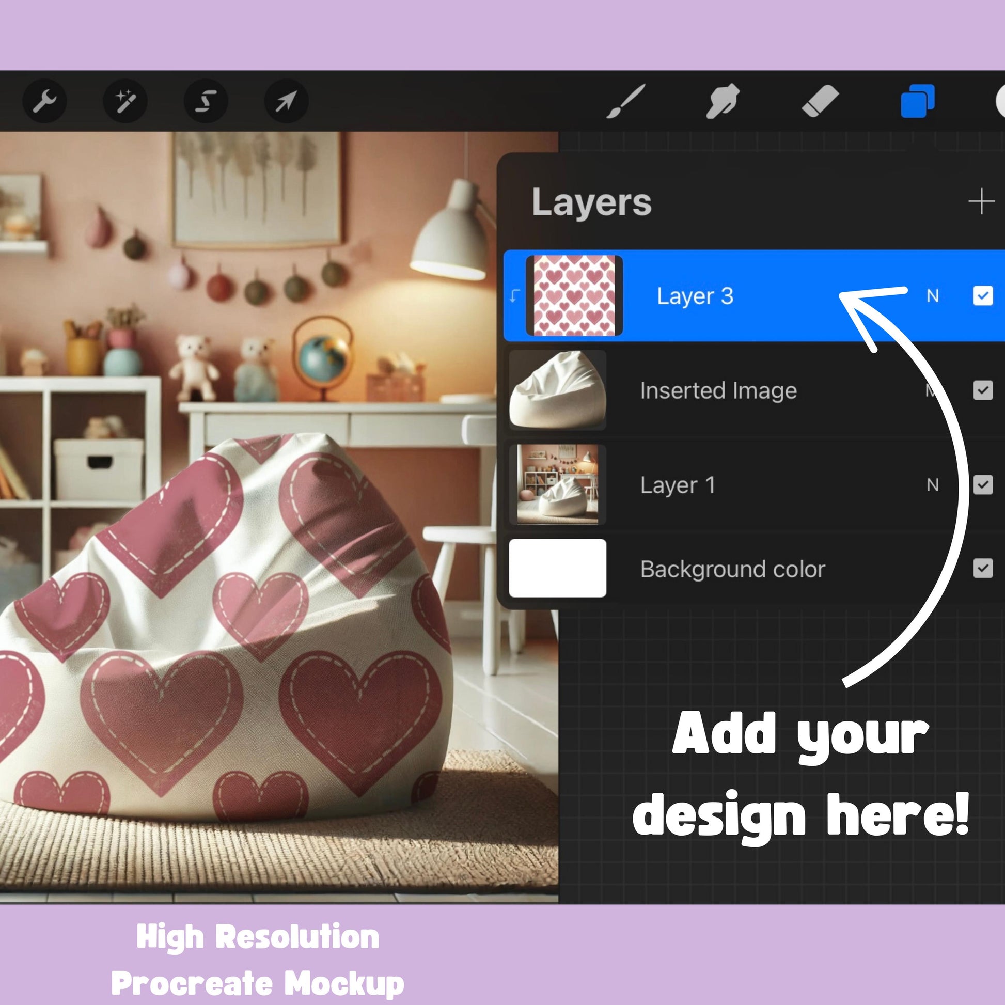Select the Brush paint tool
This screenshot has width=1005, height=1005.
point(626,101)
